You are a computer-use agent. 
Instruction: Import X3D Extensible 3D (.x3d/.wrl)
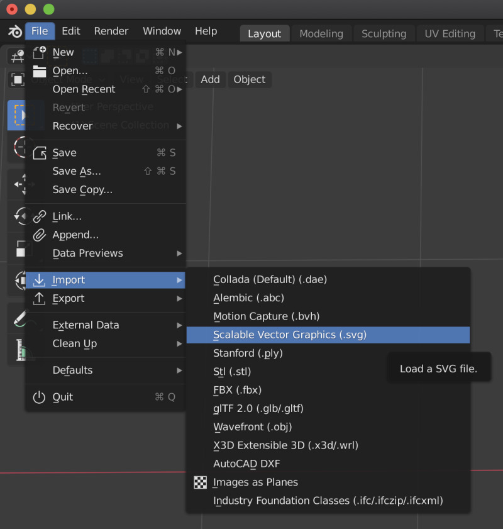[x=328, y=445]
